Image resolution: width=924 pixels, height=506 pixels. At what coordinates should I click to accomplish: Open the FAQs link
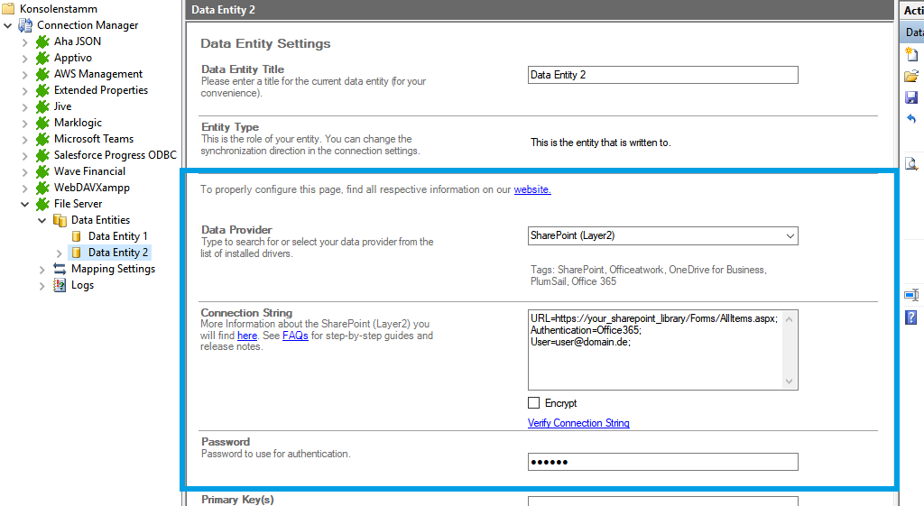pos(295,336)
